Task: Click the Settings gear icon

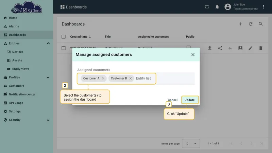Action: [5, 112]
